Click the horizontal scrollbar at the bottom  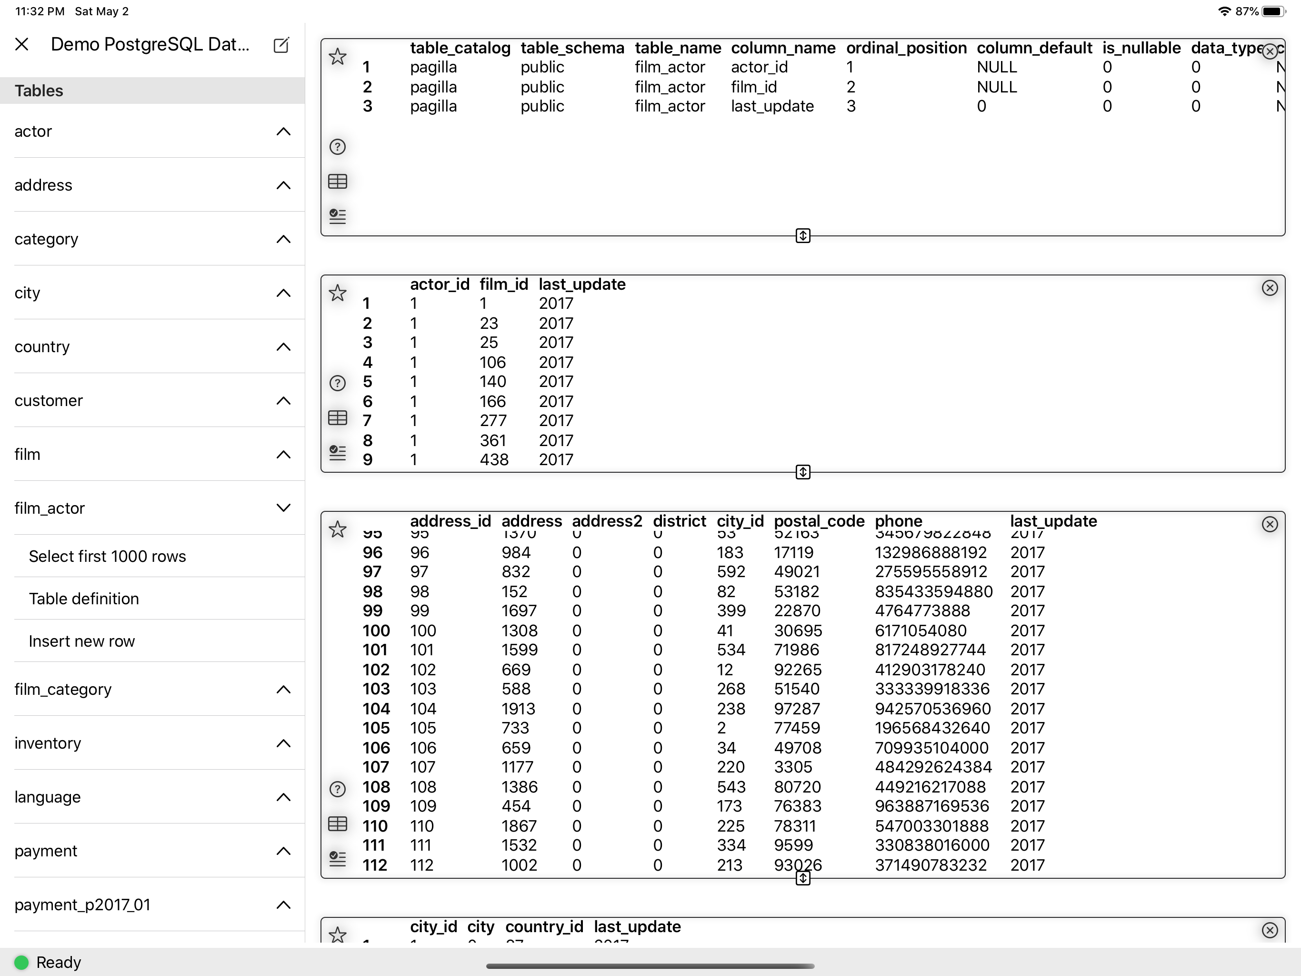[x=650, y=966]
